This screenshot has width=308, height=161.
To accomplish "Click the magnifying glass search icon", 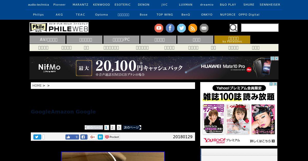I will pyautogui.click(x=234, y=28).
